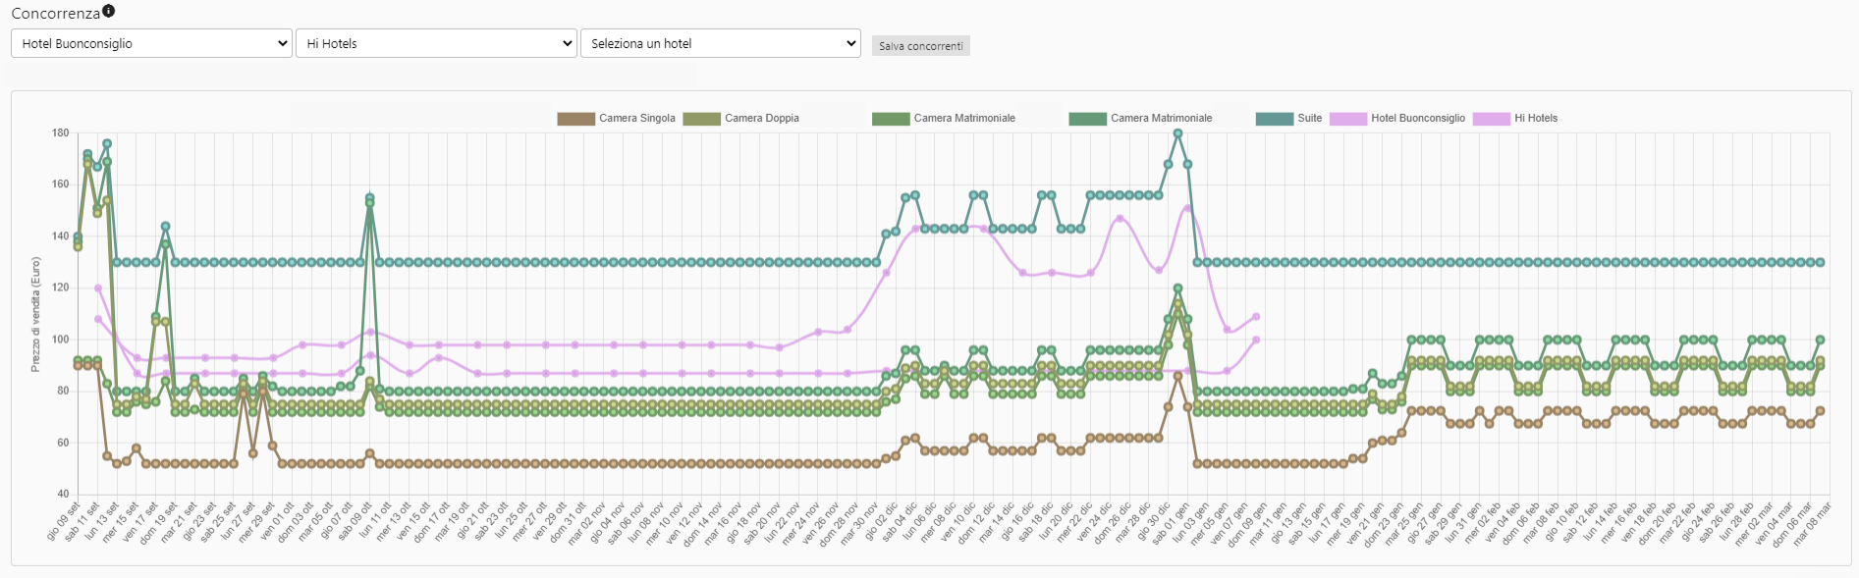Open the Hotel Buonconsiglio dropdown
1859x578 pixels.
pyautogui.click(x=151, y=43)
